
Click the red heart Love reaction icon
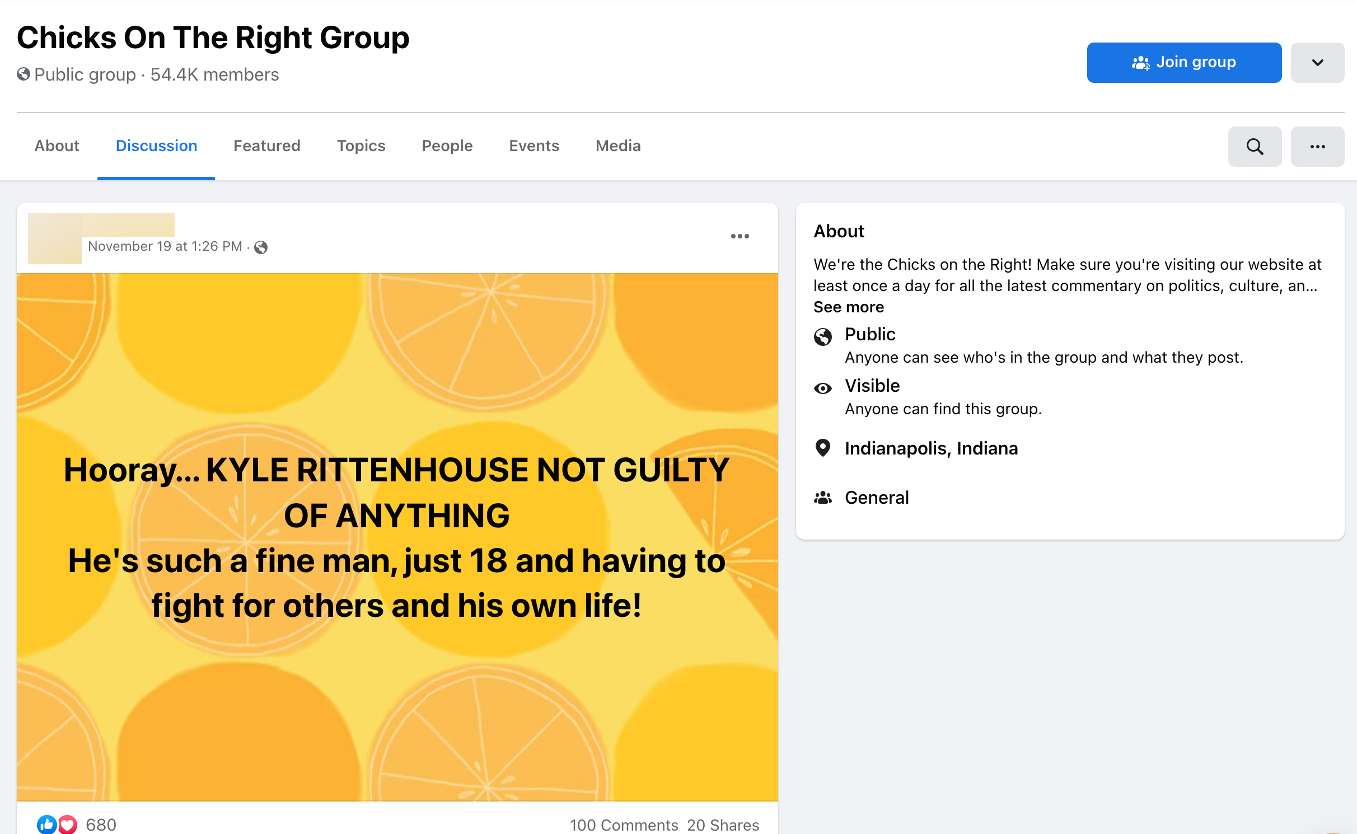click(68, 824)
